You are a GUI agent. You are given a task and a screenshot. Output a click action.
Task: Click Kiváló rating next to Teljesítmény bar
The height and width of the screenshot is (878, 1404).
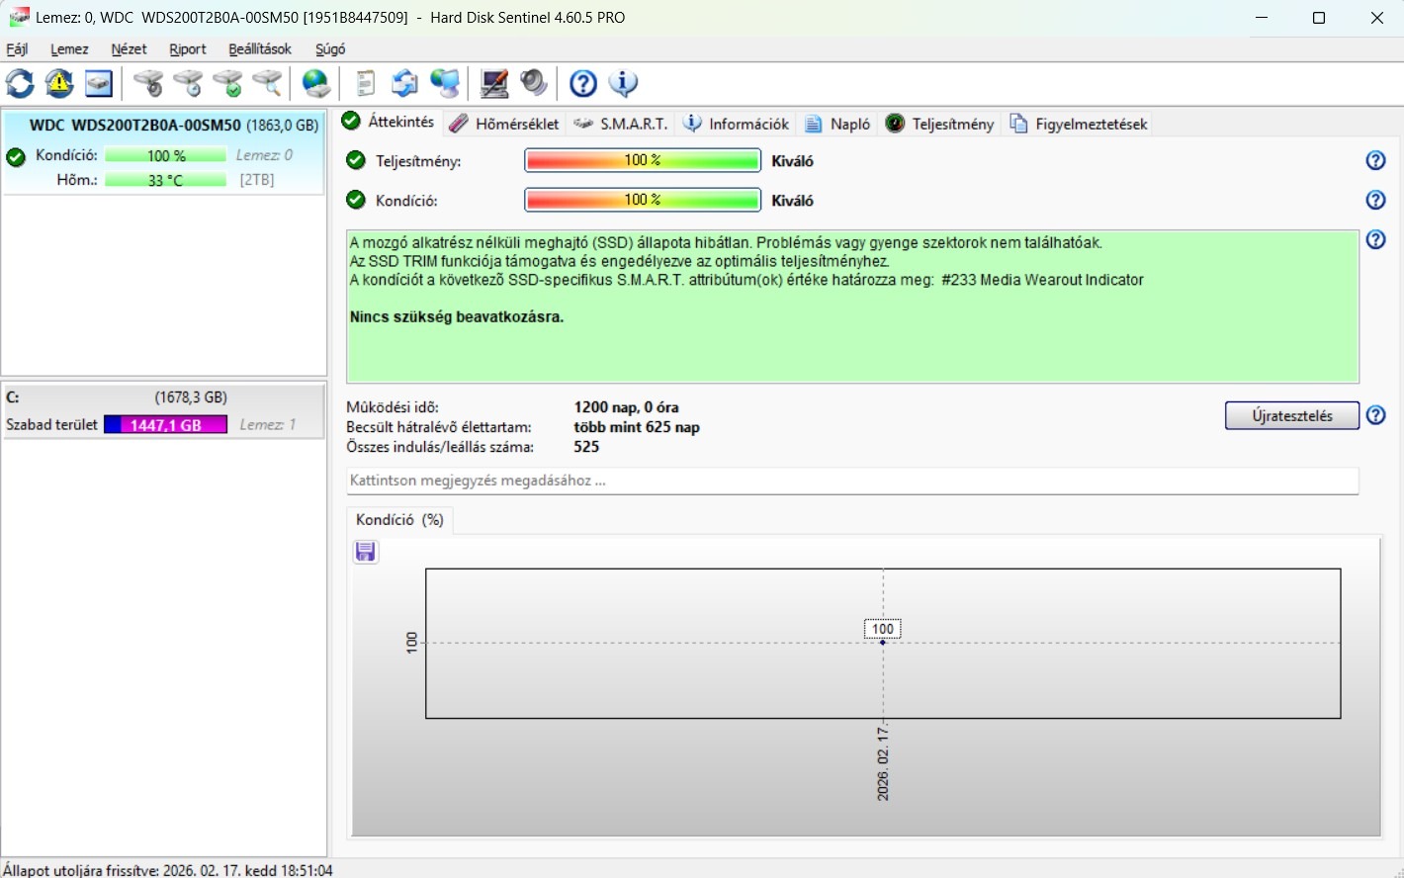click(x=793, y=161)
